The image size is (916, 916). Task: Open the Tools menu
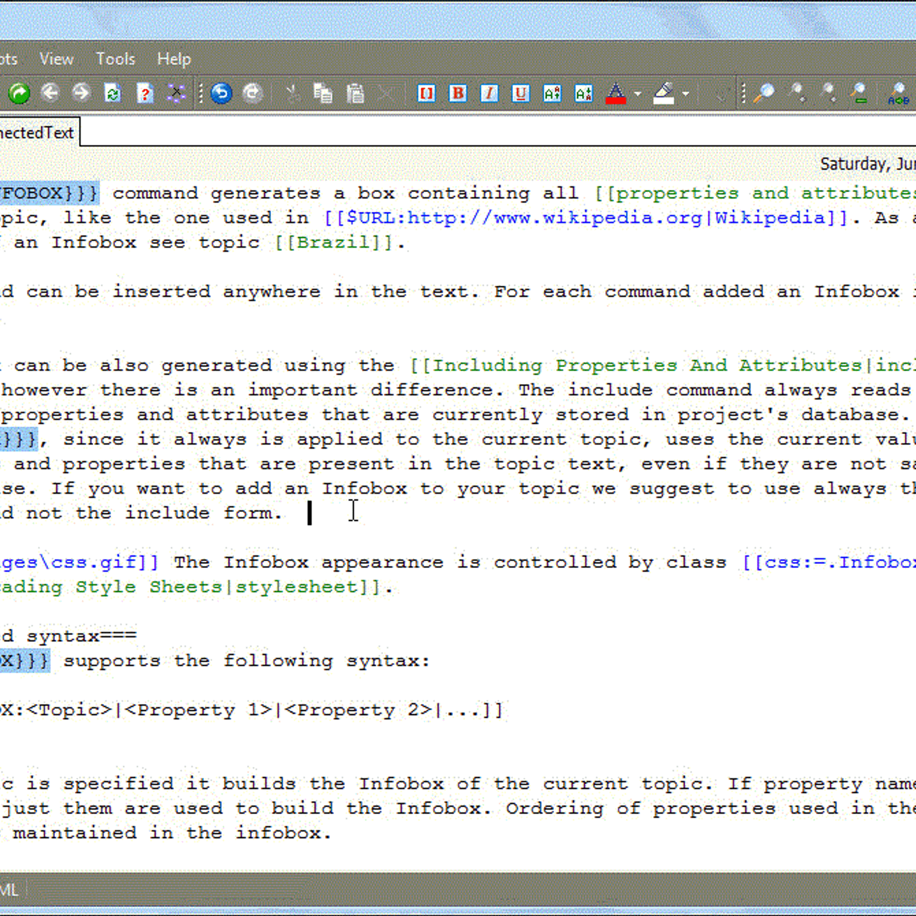click(x=115, y=58)
